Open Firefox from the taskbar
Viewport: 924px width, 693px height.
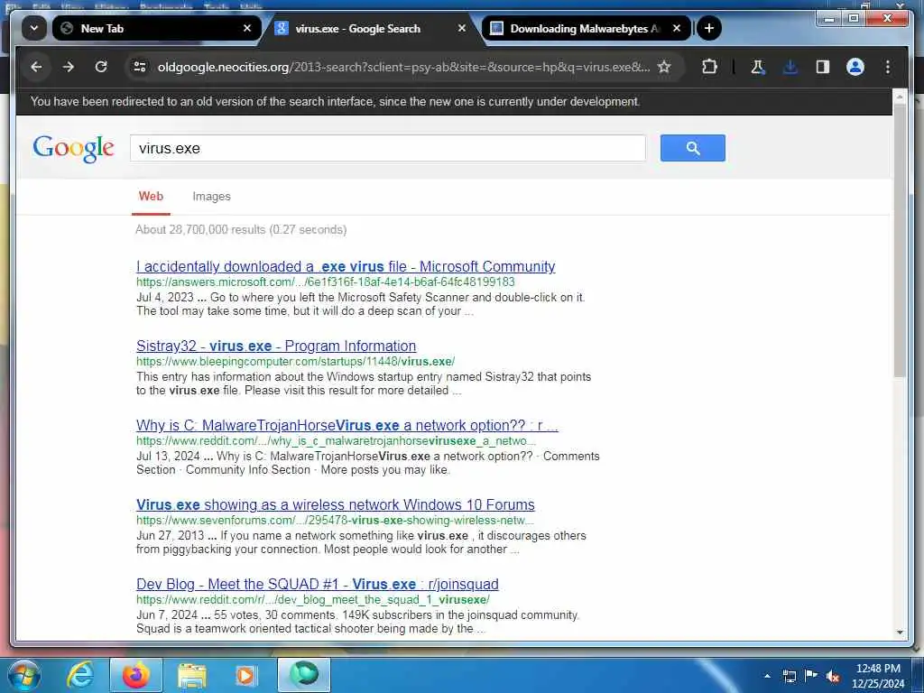136,675
